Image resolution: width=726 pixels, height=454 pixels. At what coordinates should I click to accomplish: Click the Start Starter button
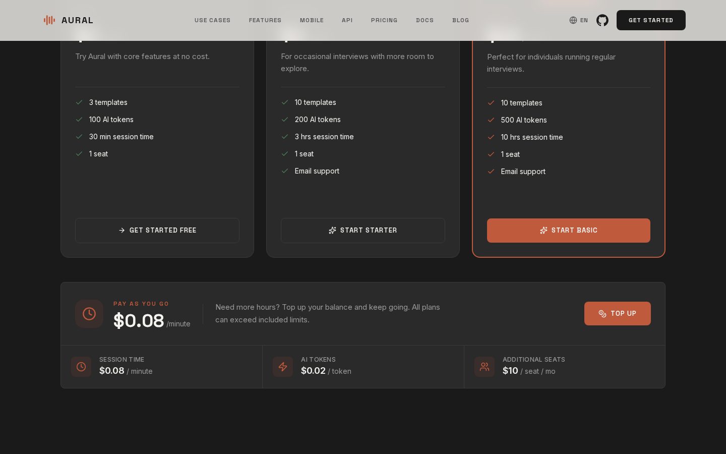[x=363, y=231]
